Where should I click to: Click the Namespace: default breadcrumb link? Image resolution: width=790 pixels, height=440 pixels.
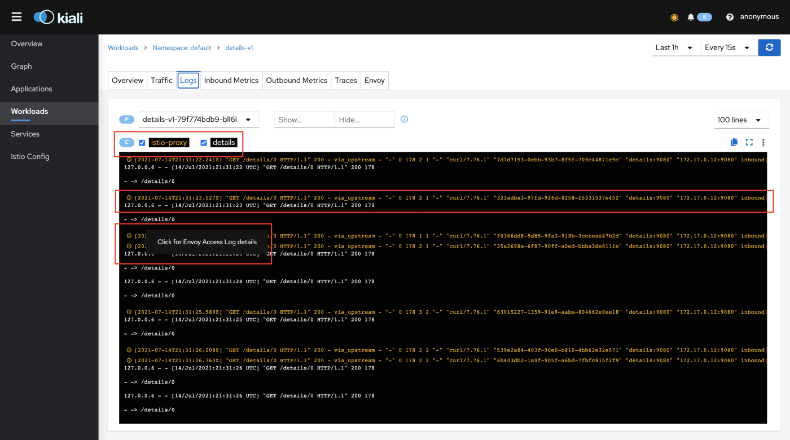(x=182, y=48)
